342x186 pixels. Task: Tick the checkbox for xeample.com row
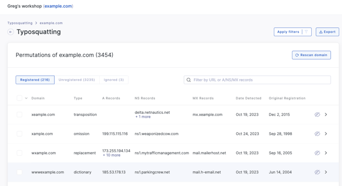pos(19,114)
